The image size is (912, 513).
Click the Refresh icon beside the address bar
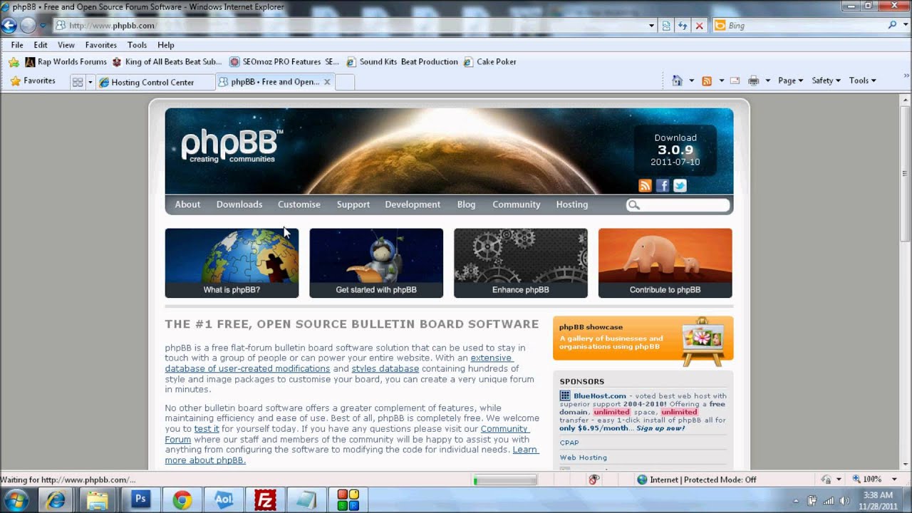pyautogui.click(x=683, y=26)
